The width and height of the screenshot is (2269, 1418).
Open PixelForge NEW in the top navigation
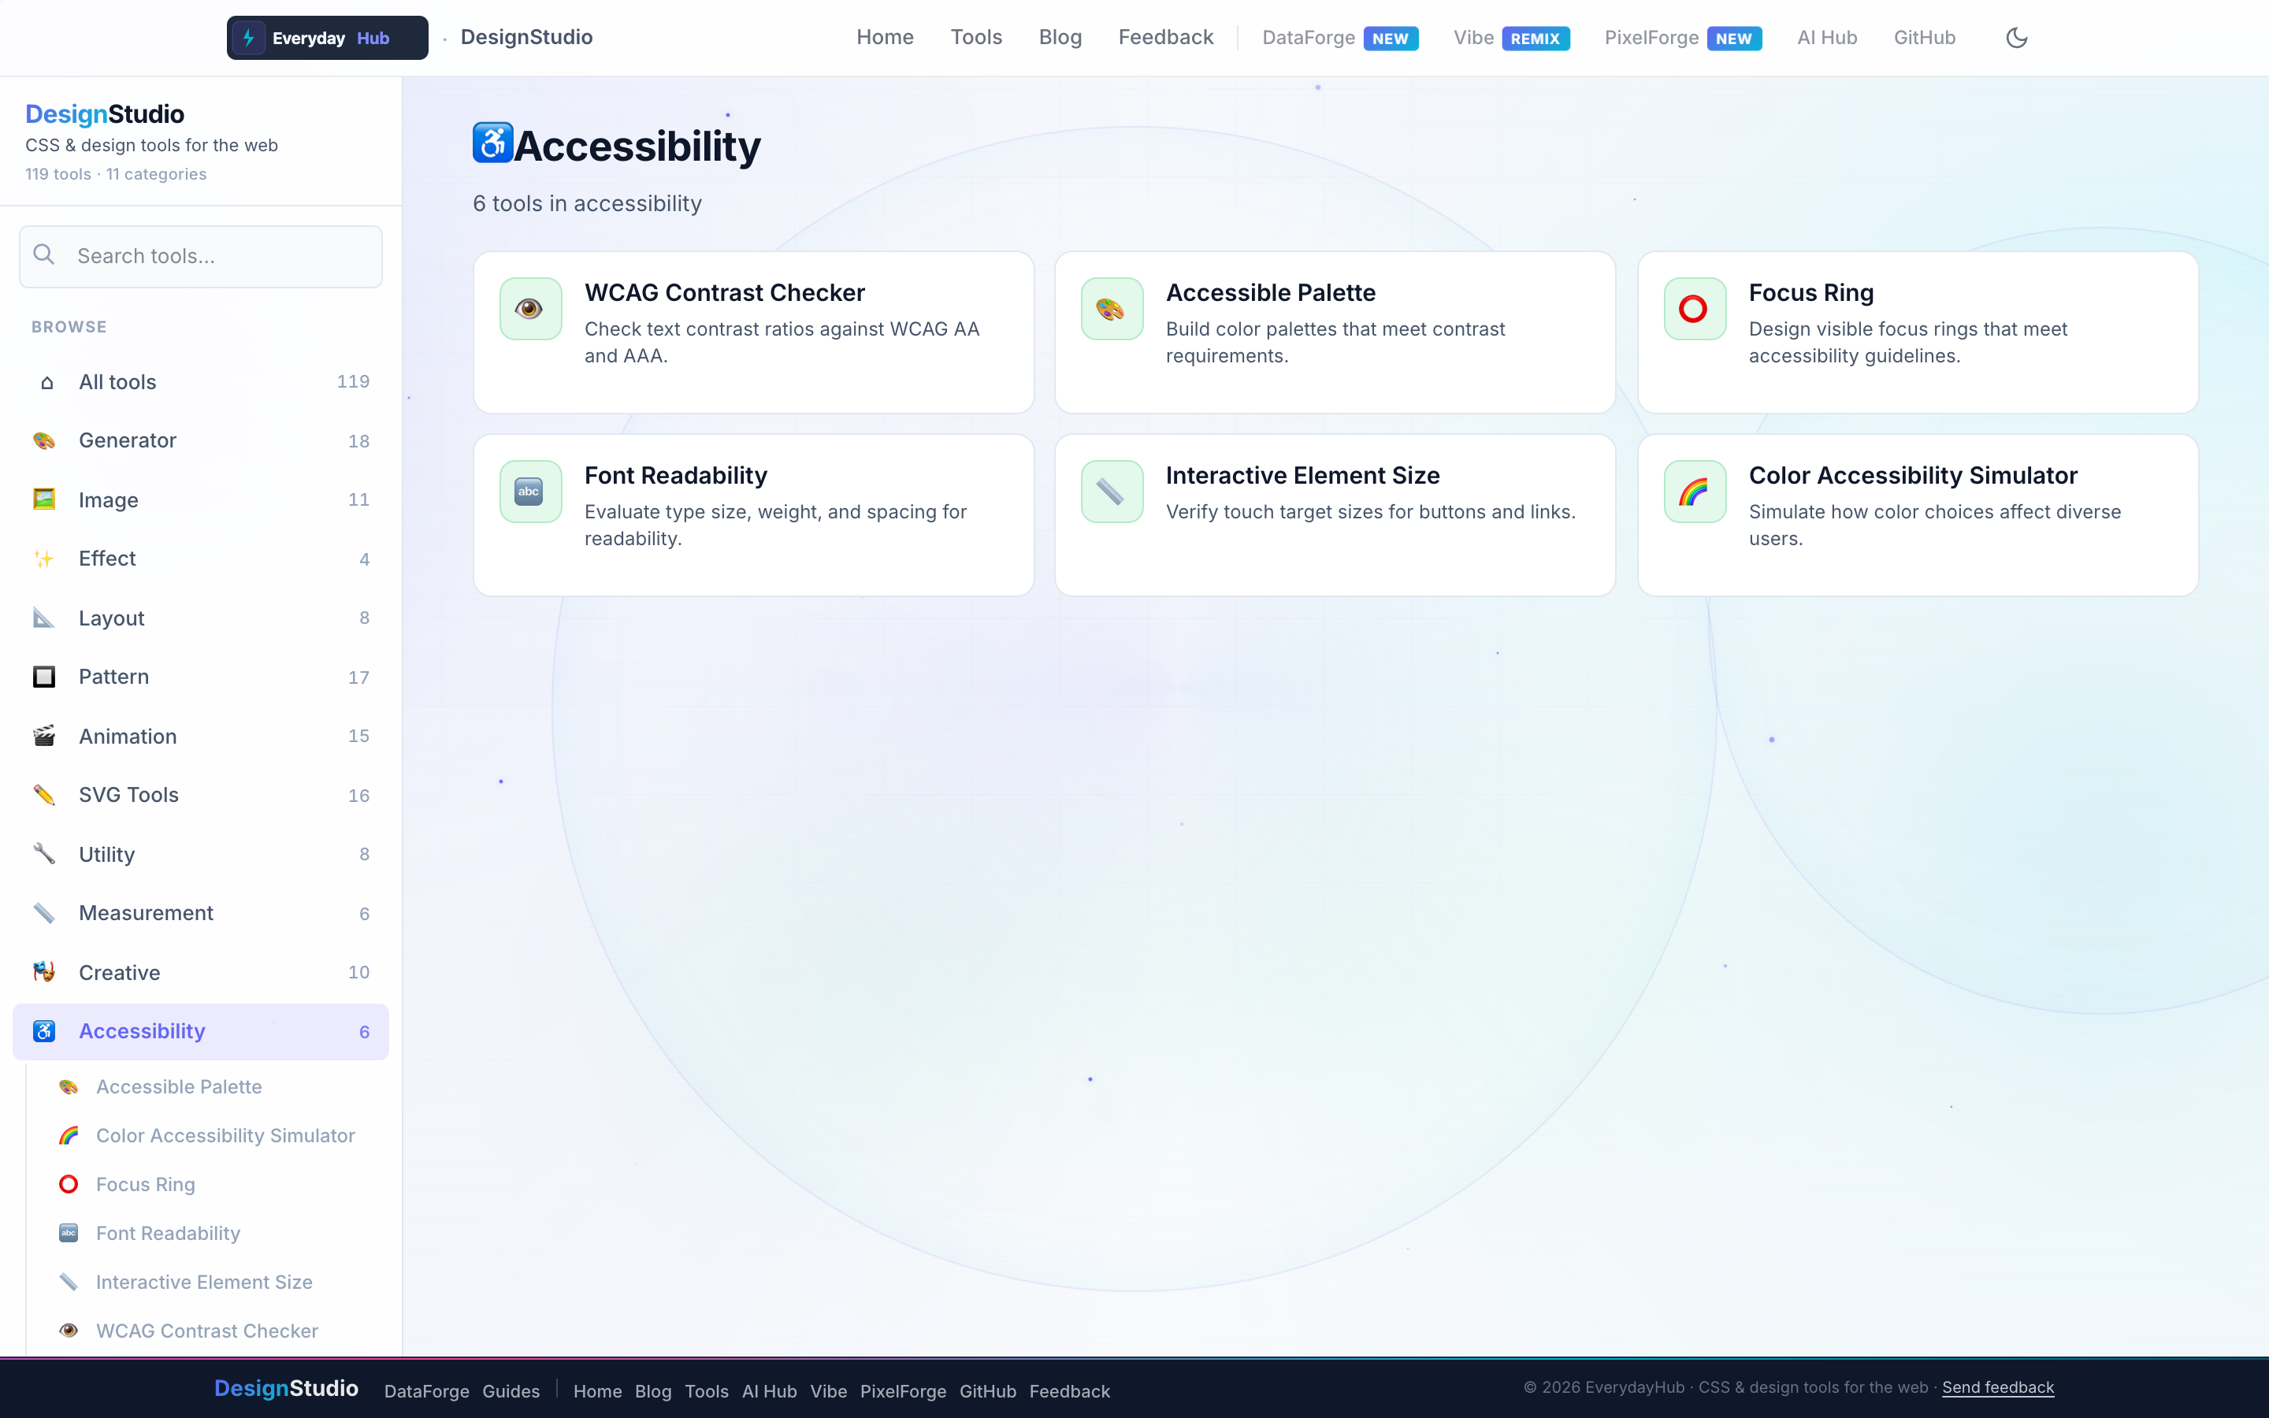coord(1683,39)
